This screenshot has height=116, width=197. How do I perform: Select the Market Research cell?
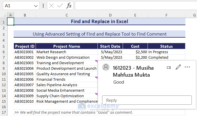pos(67,52)
